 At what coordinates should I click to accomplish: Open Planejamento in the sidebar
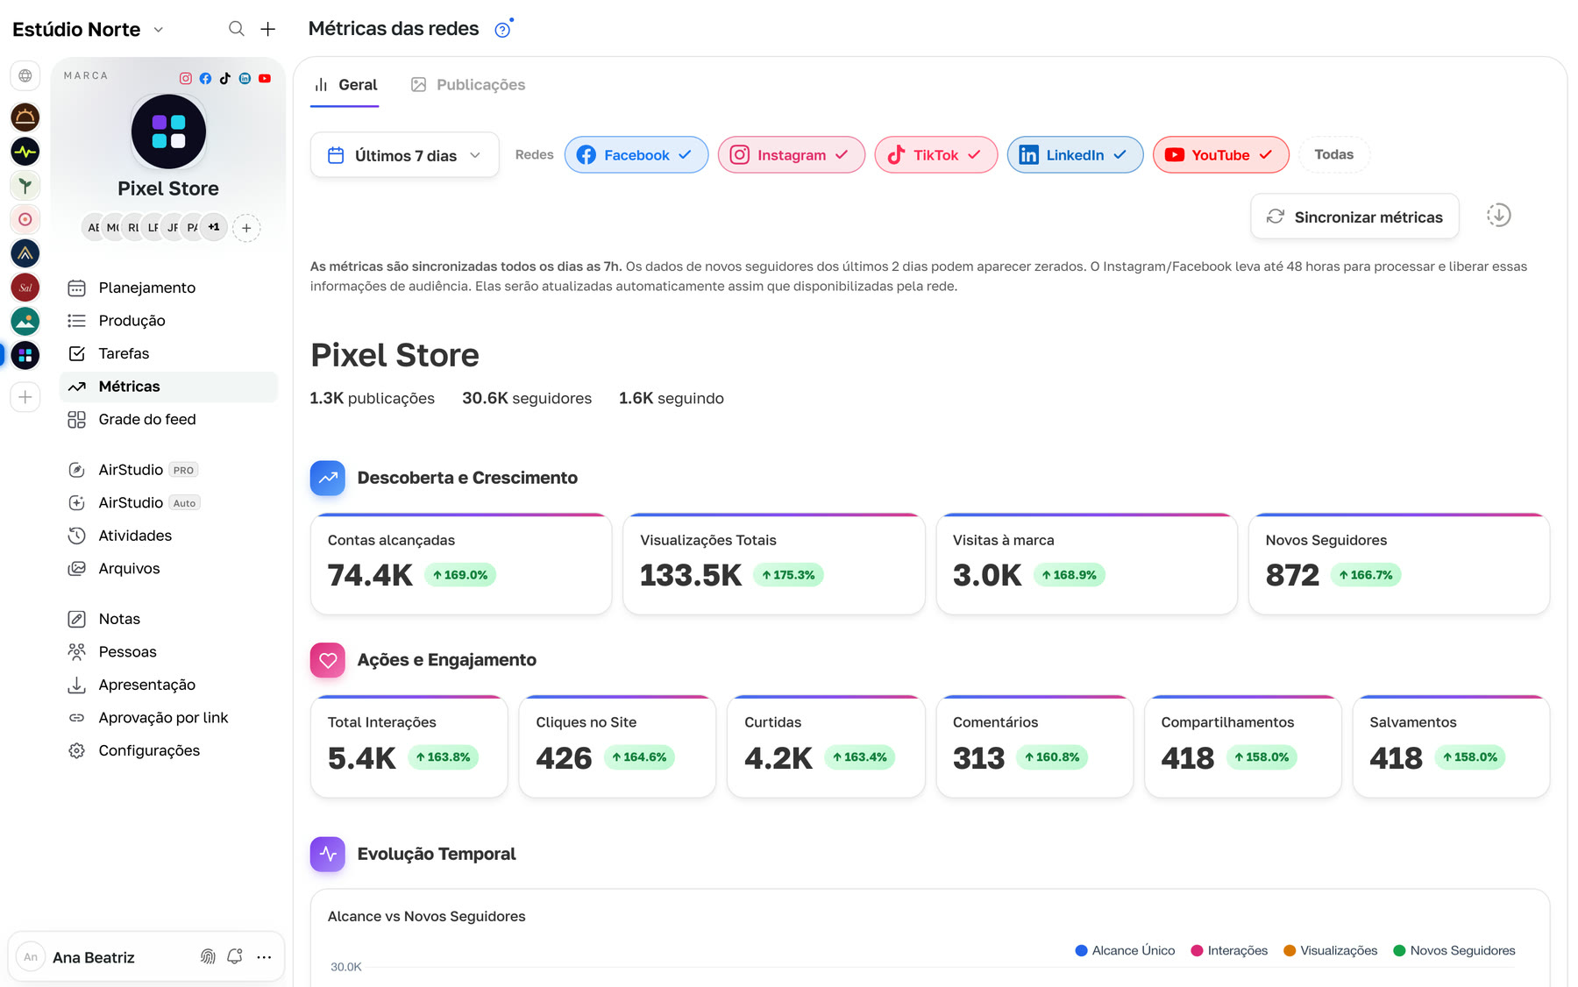pos(168,288)
